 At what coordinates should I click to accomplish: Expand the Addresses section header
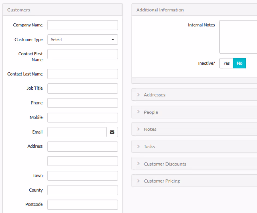coord(194,95)
